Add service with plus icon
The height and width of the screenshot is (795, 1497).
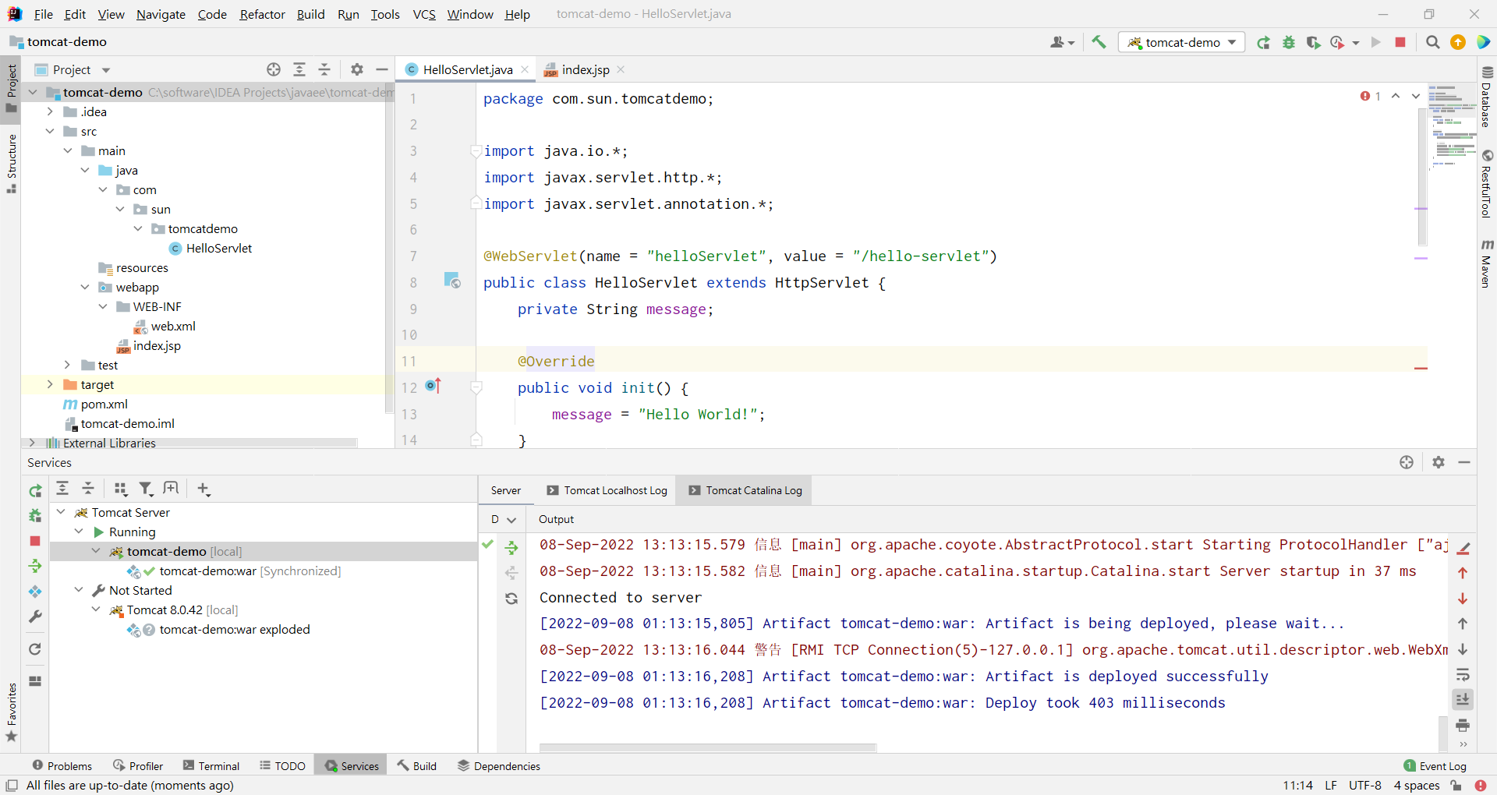pos(203,489)
